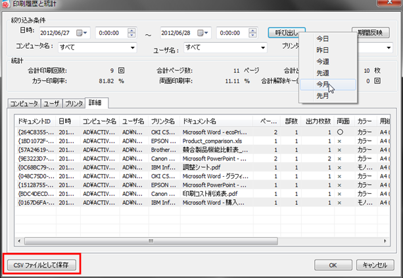
Task: Select row with document ID {264C8355-
Action: 202,132
